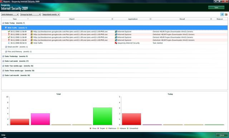The image size is (229, 138).
Task: Expand the Email and IM group
Action: click(6, 47)
